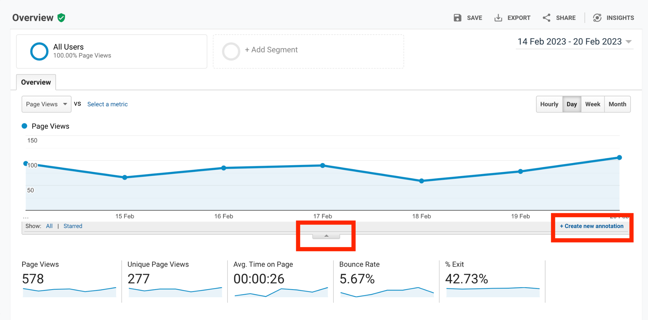Show only Starred annotations
Image resolution: width=648 pixels, height=320 pixels.
point(73,226)
